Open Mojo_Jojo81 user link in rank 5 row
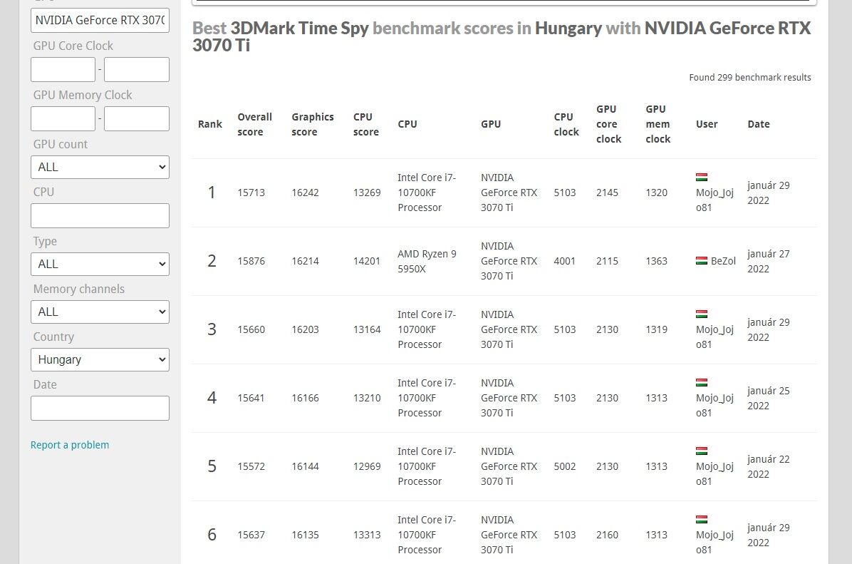The width and height of the screenshot is (852, 564). click(x=715, y=474)
